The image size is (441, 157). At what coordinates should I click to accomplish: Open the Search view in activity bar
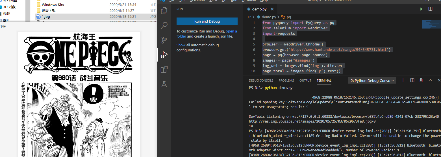click(x=164, y=26)
